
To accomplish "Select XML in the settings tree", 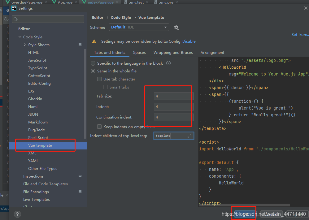I will (x=32, y=153).
